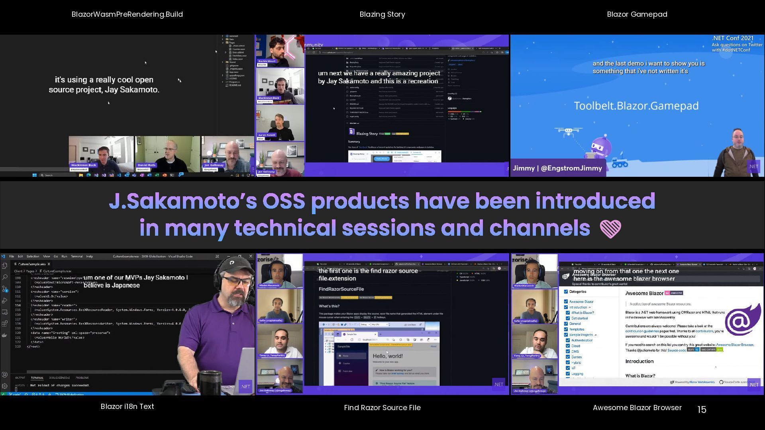The height and width of the screenshot is (430, 765).
Task: Uncheck the General category checkbox
Action: 566,324
